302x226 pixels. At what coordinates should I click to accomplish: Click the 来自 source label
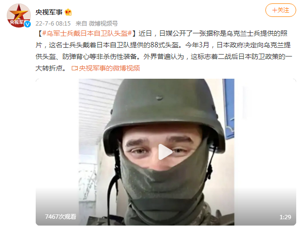(x=81, y=24)
